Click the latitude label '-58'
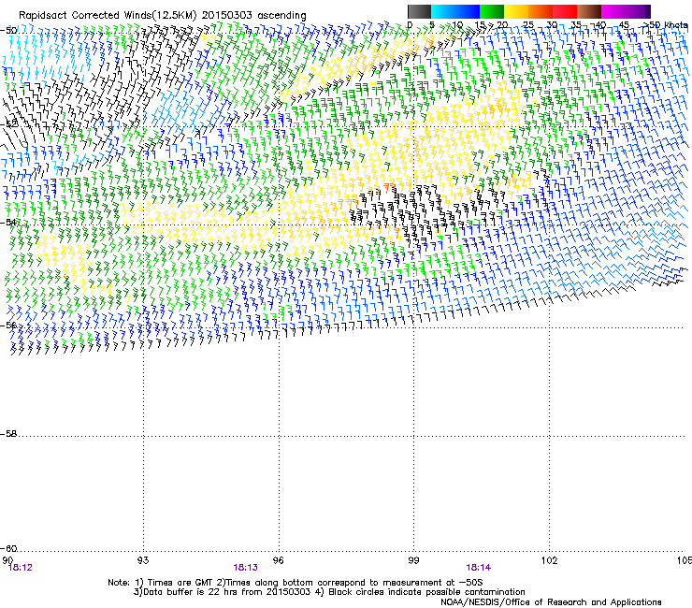This screenshot has width=692, height=608. tap(8, 434)
